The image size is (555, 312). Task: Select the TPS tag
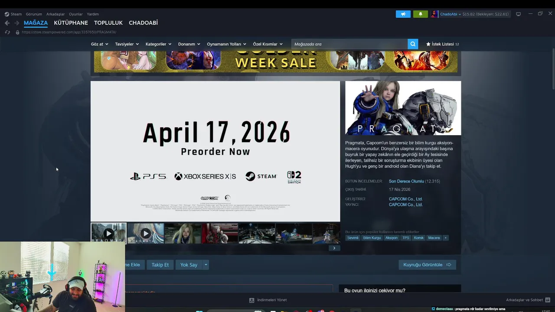point(406,238)
